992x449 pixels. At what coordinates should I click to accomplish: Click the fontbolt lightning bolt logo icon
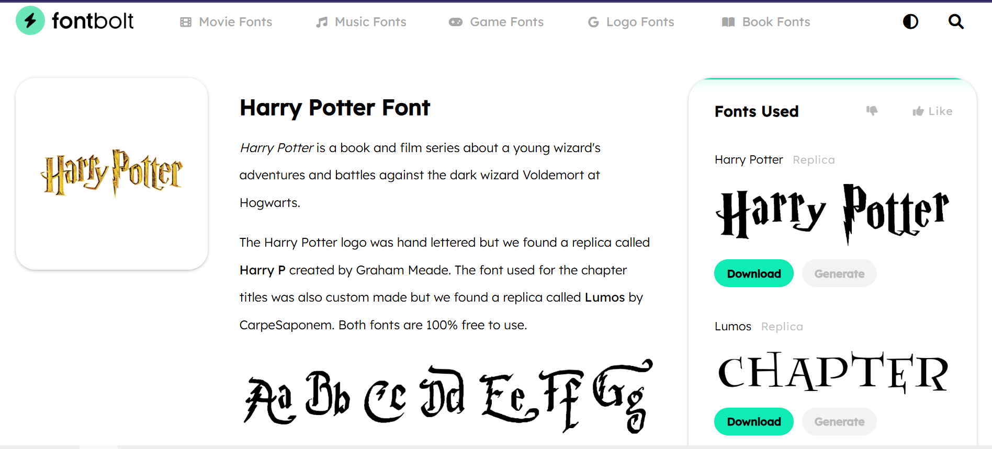[x=30, y=21]
